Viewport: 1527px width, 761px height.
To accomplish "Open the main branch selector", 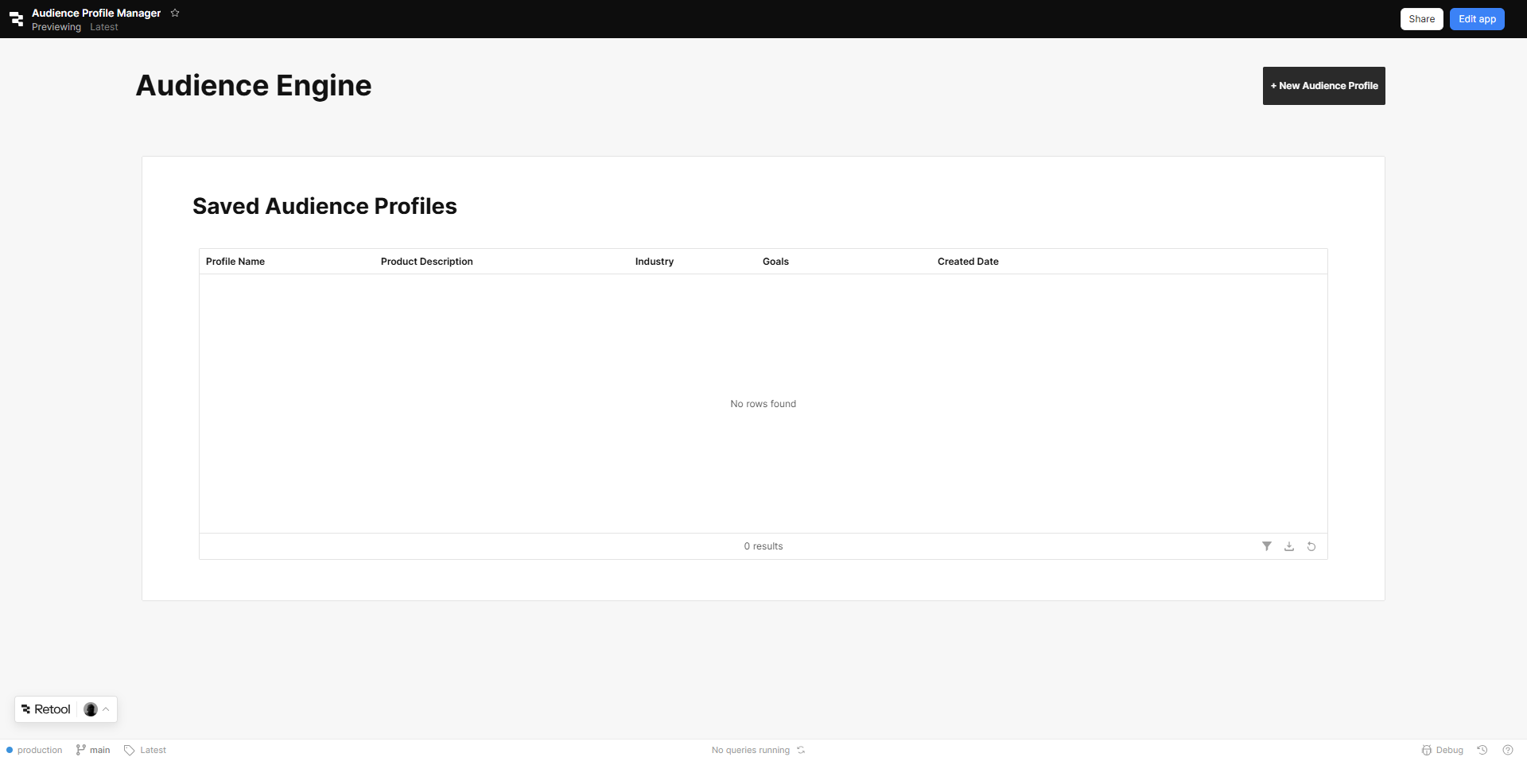I will click(x=93, y=750).
